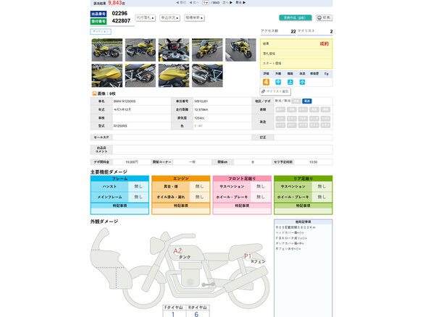This screenshot has width=423, height=317.
Task: Go to next listing with 次へ arrow
Action: point(227,2)
